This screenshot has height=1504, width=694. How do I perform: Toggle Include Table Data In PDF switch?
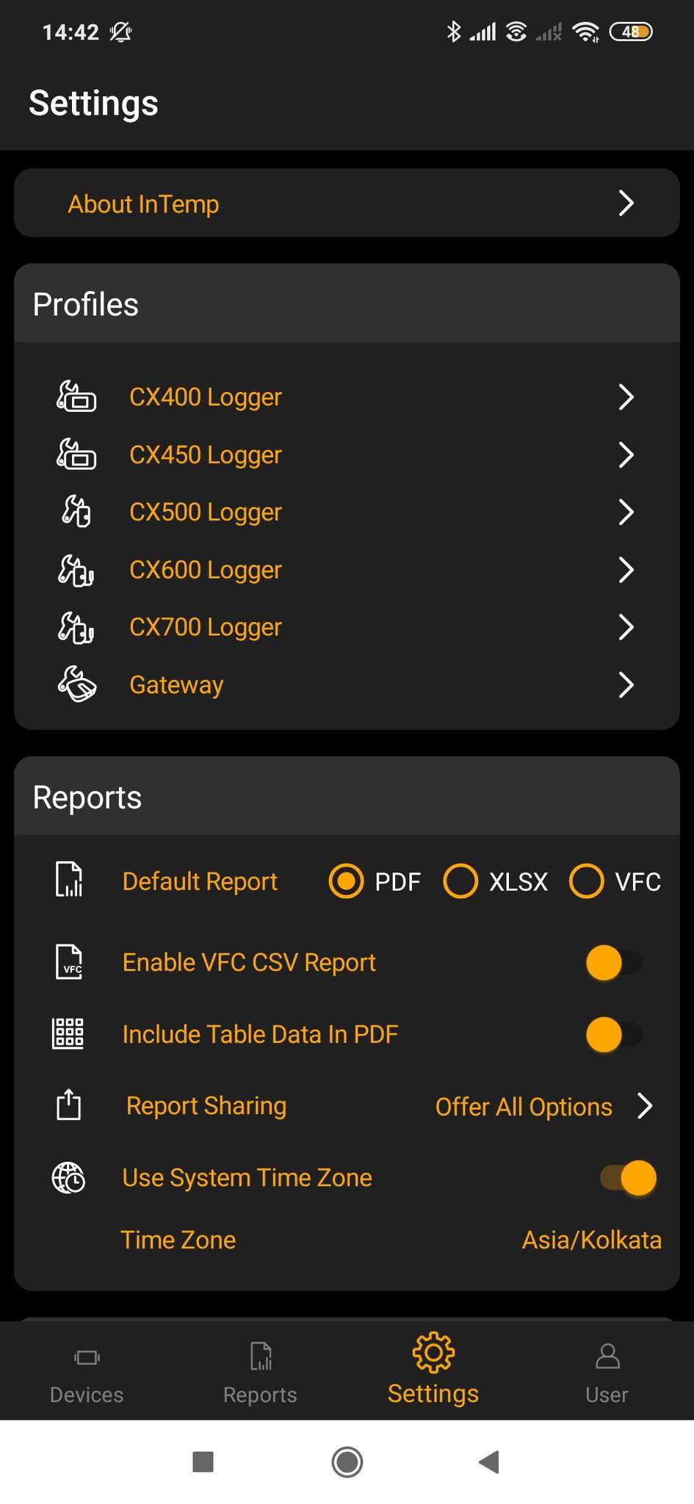tap(614, 1035)
